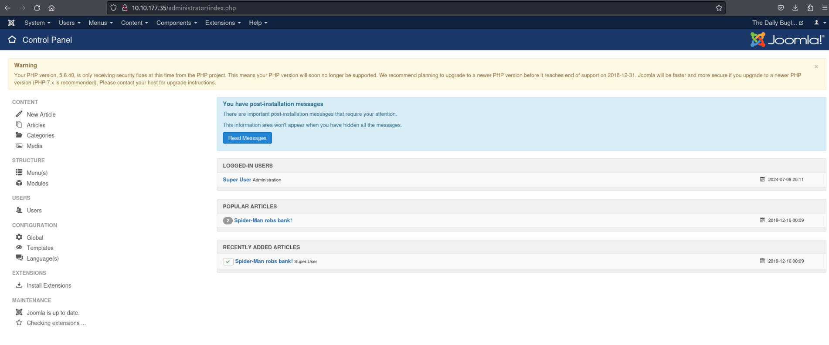Click the Media image icon
The height and width of the screenshot is (345, 829).
pyautogui.click(x=19, y=145)
